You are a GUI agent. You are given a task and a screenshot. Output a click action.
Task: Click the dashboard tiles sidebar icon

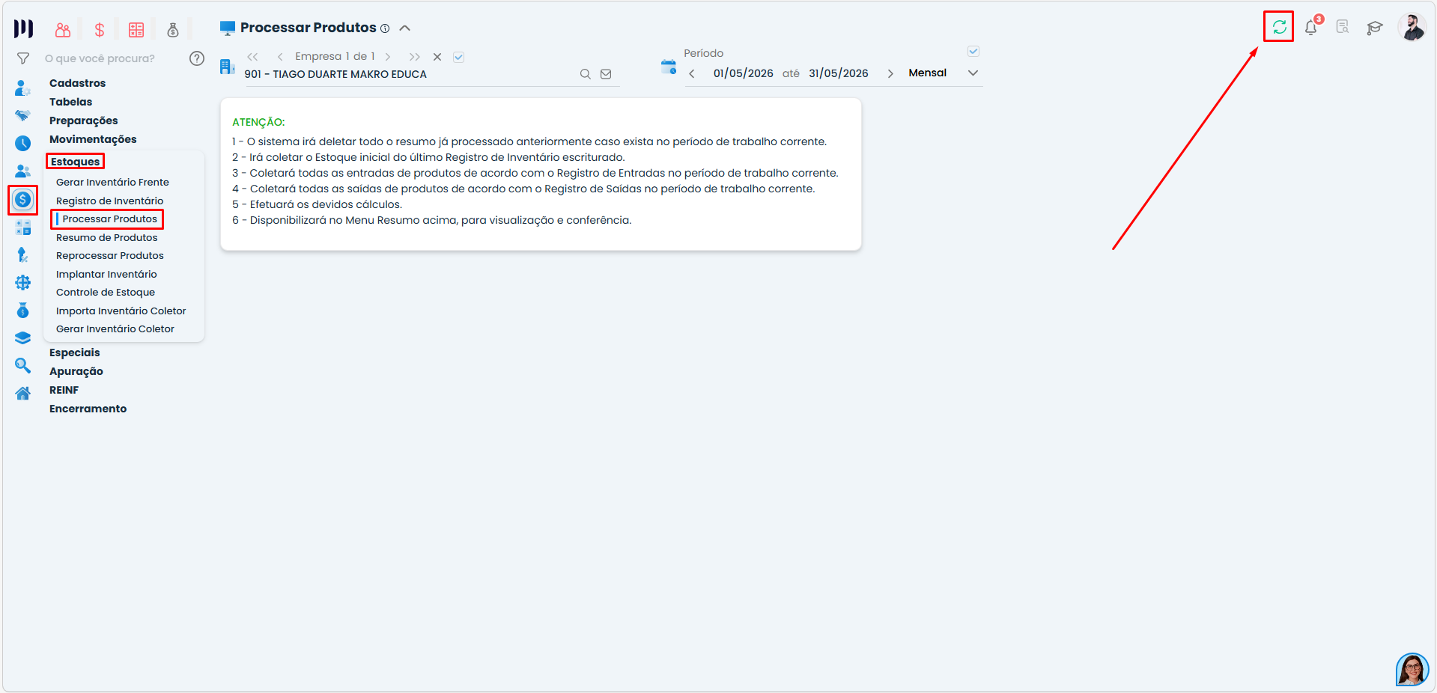[x=23, y=228]
